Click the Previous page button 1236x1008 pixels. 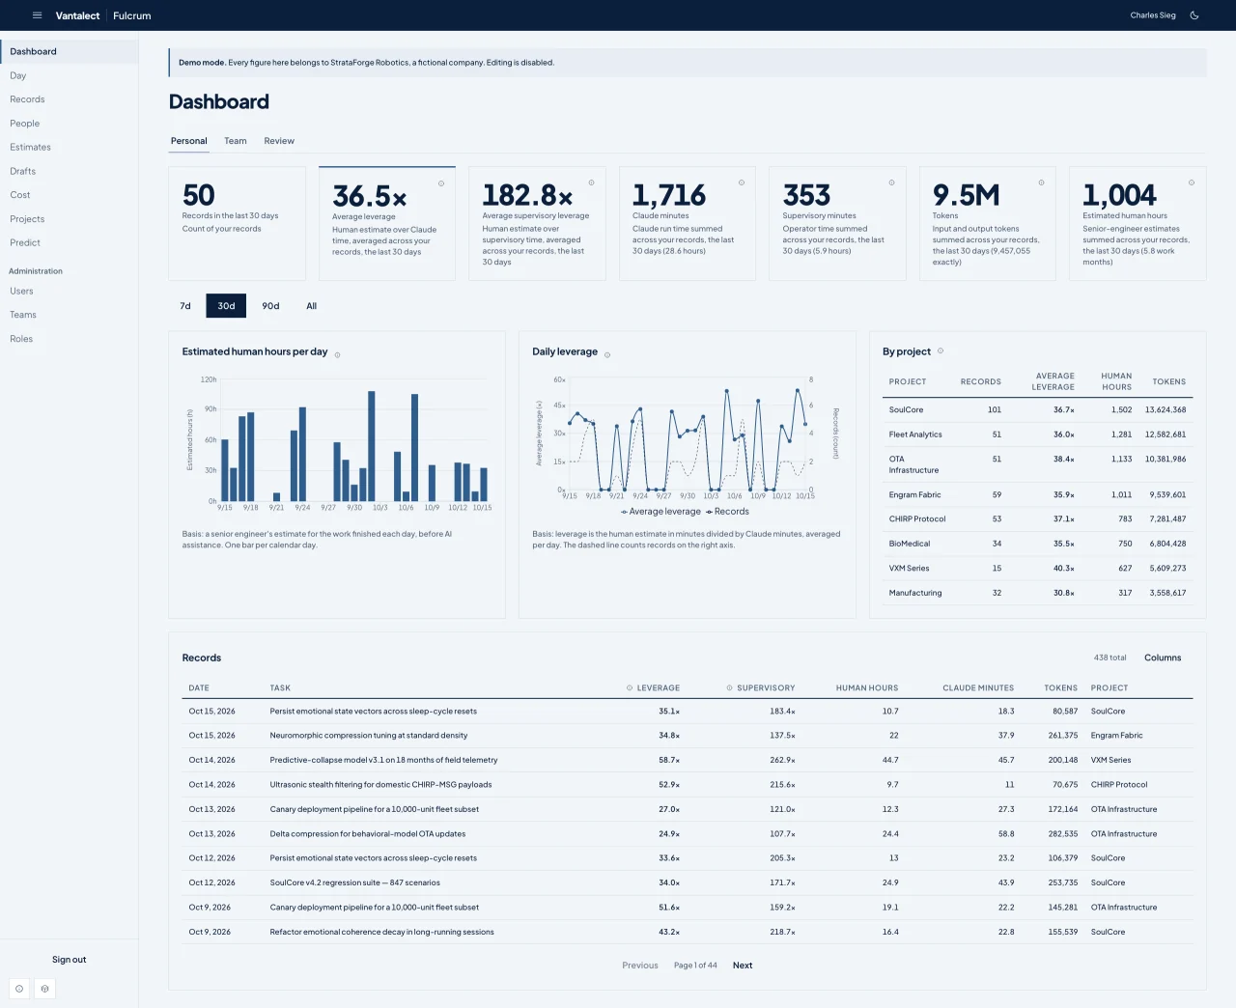click(x=640, y=966)
